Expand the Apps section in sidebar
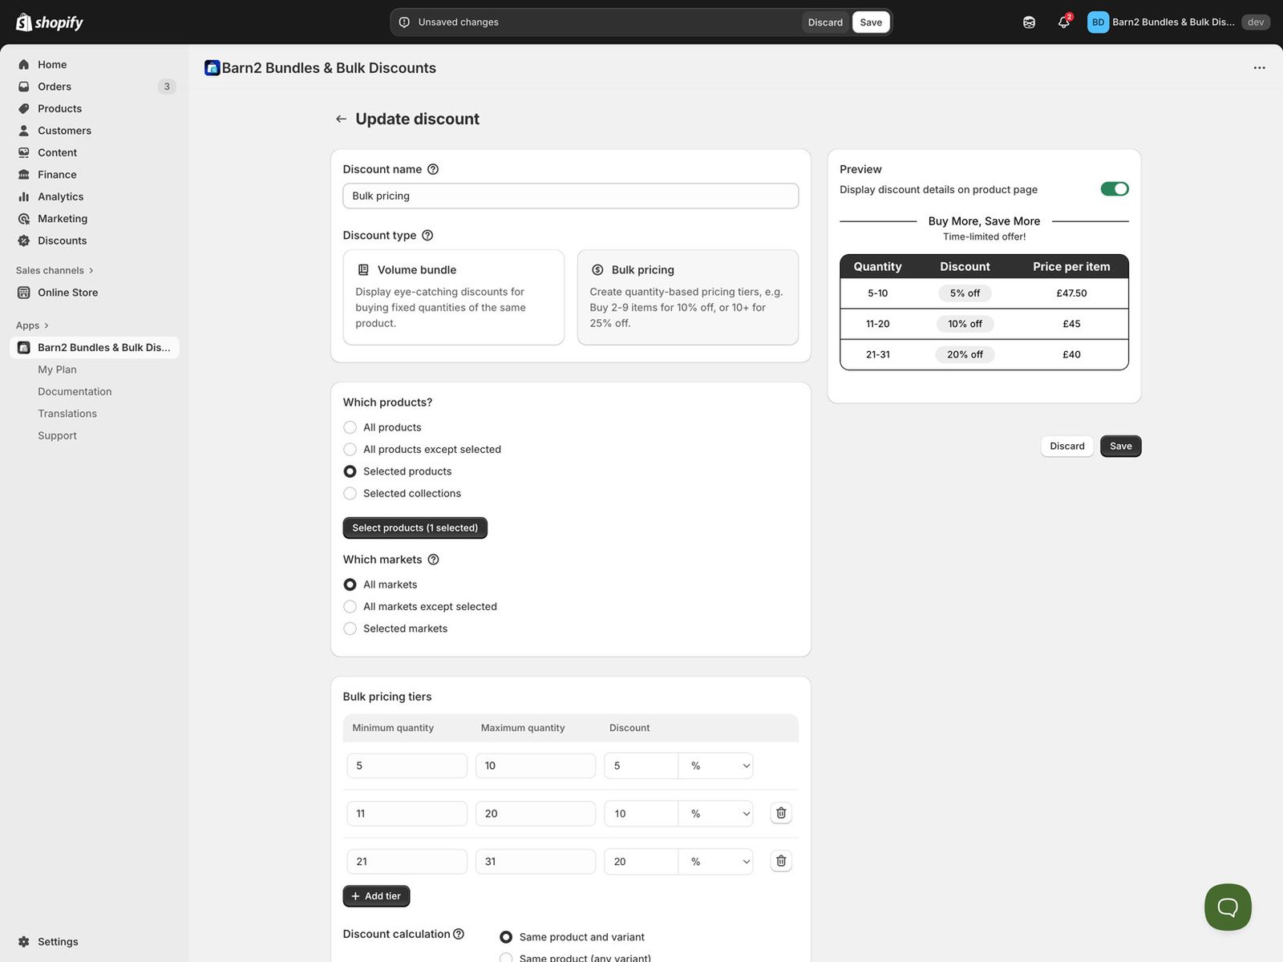Screen dimensions: 1283x962 (32, 325)
